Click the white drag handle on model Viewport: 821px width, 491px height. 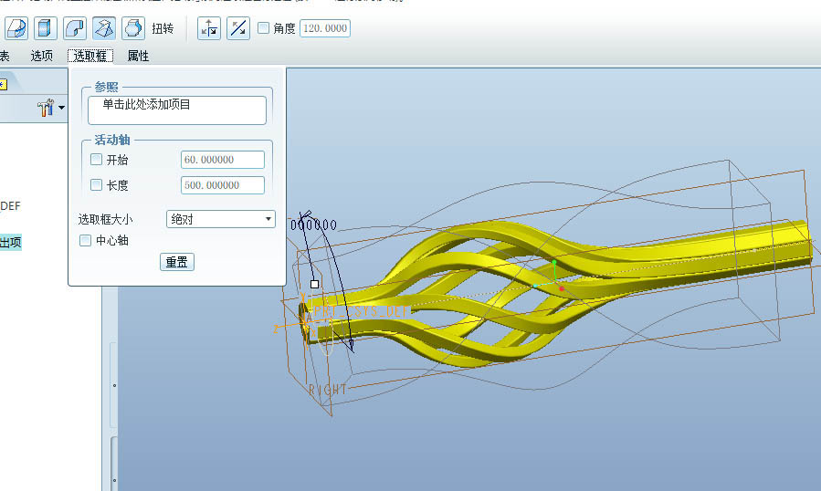(x=315, y=284)
